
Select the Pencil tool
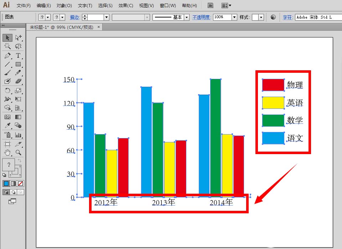[x=18, y=73]
